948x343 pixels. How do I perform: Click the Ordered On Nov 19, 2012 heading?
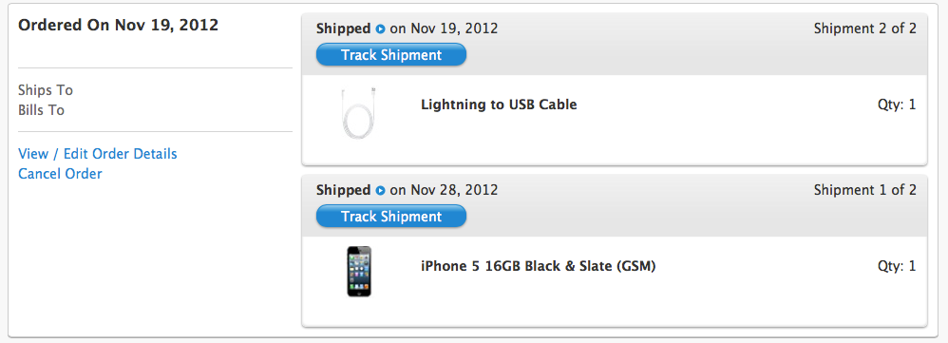(x=119, y=26)
